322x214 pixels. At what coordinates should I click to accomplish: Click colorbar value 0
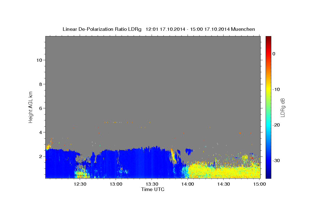pos(274,54)
